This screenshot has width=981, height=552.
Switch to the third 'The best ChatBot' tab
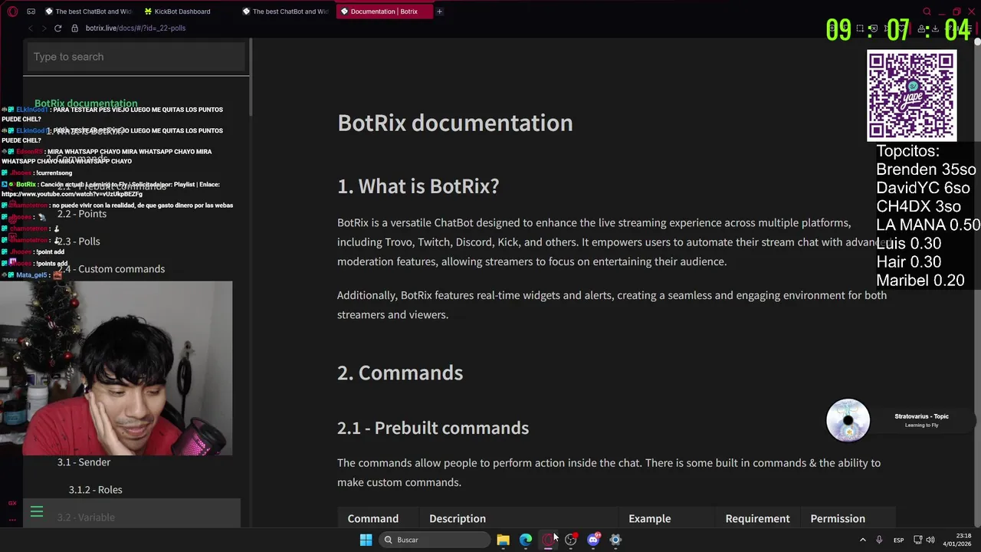coord(285,11)
